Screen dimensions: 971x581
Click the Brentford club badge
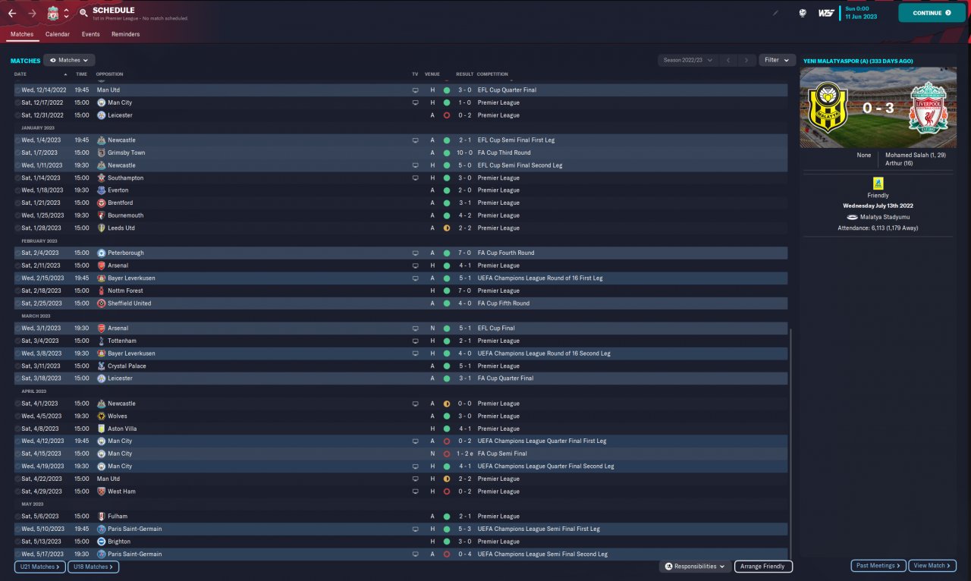pos(102,203)
